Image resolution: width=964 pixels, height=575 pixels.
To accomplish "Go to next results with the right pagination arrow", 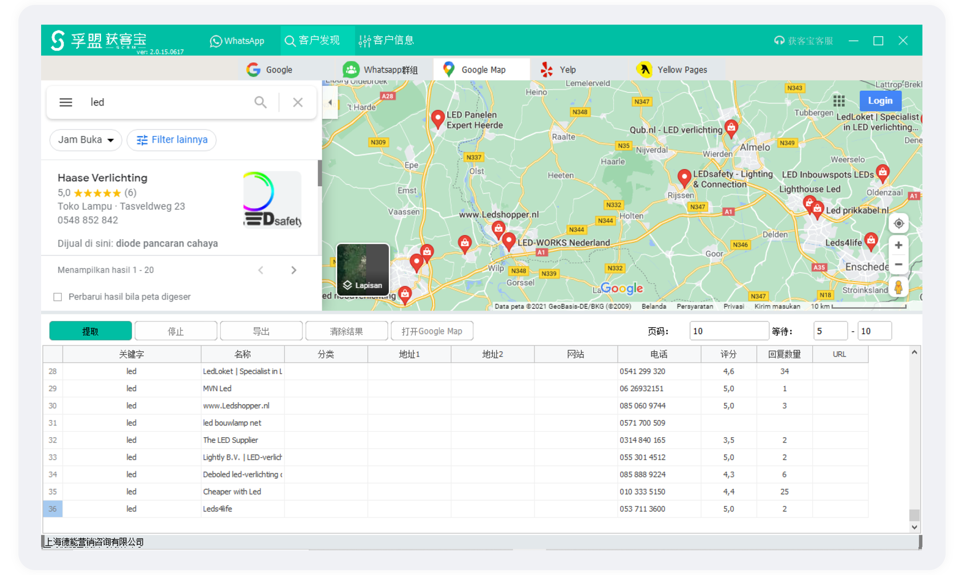I will (294, 270).
